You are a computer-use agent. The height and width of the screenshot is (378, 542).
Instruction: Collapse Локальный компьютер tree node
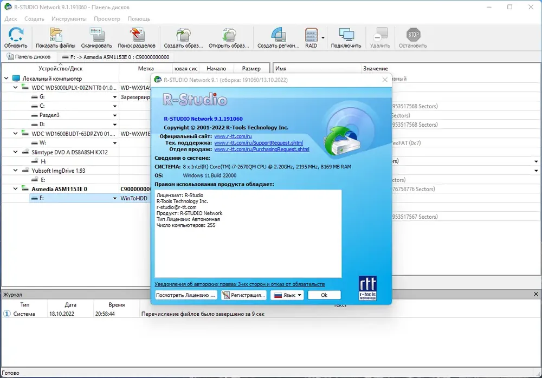[6, 79]
